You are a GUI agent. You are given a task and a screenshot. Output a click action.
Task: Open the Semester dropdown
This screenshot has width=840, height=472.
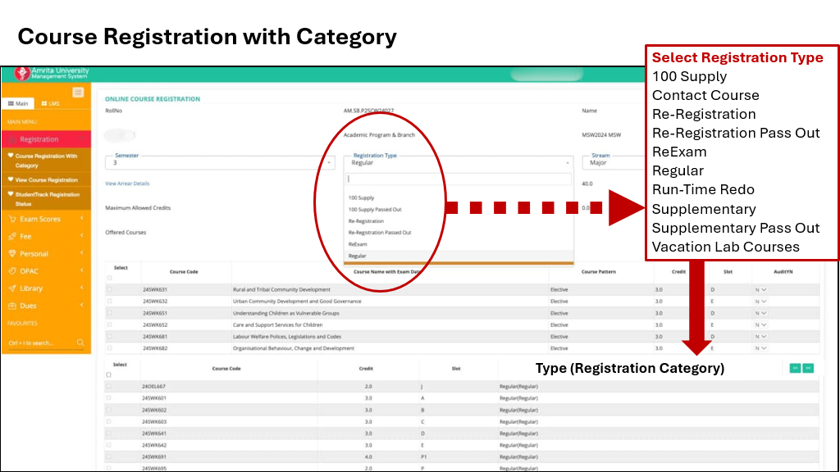(x=219, y=162)
